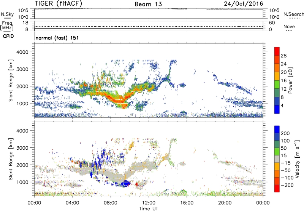Image resolution: width=304 pixels, height=211 pixels.
Task: Pick the dark green 50–100 Velocity segment
Action: (277, 144)
